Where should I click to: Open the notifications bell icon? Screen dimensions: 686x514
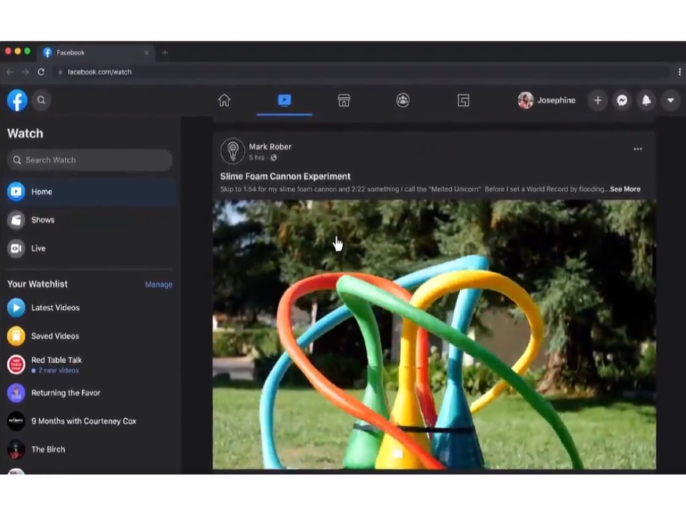pyautogui.click(x=646, y=100)
